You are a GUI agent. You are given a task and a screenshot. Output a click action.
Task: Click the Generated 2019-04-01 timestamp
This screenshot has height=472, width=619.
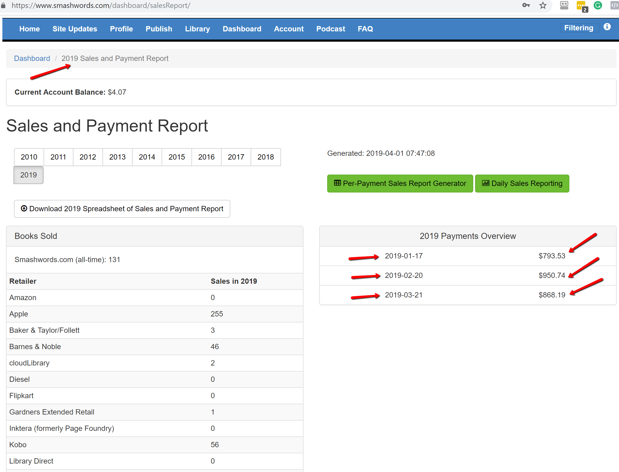381,153
